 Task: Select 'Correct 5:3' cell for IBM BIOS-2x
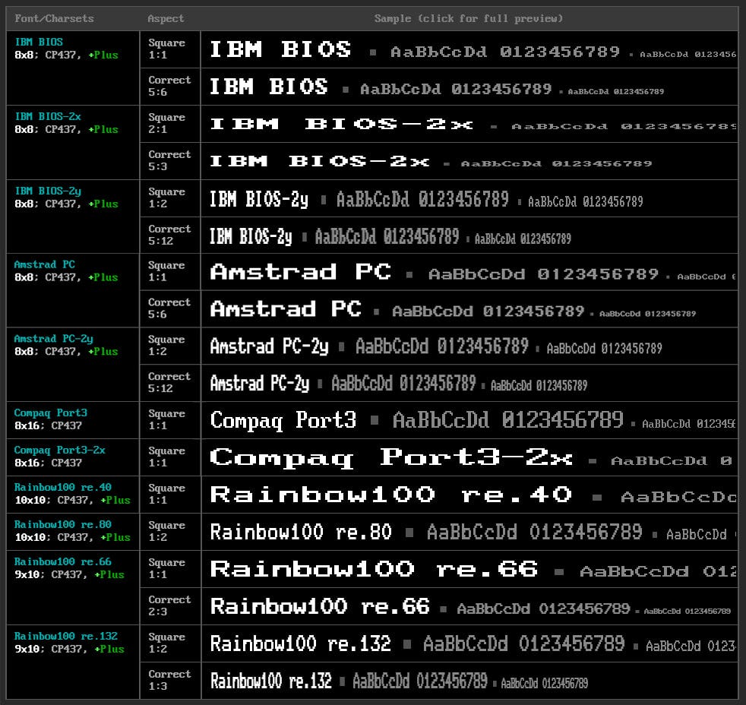tap(170, 161)
